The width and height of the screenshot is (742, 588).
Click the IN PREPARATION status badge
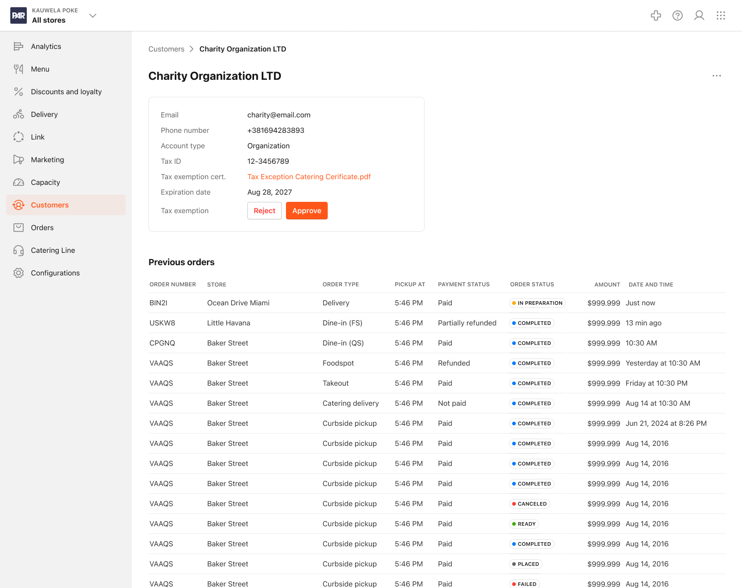(537, 303)
